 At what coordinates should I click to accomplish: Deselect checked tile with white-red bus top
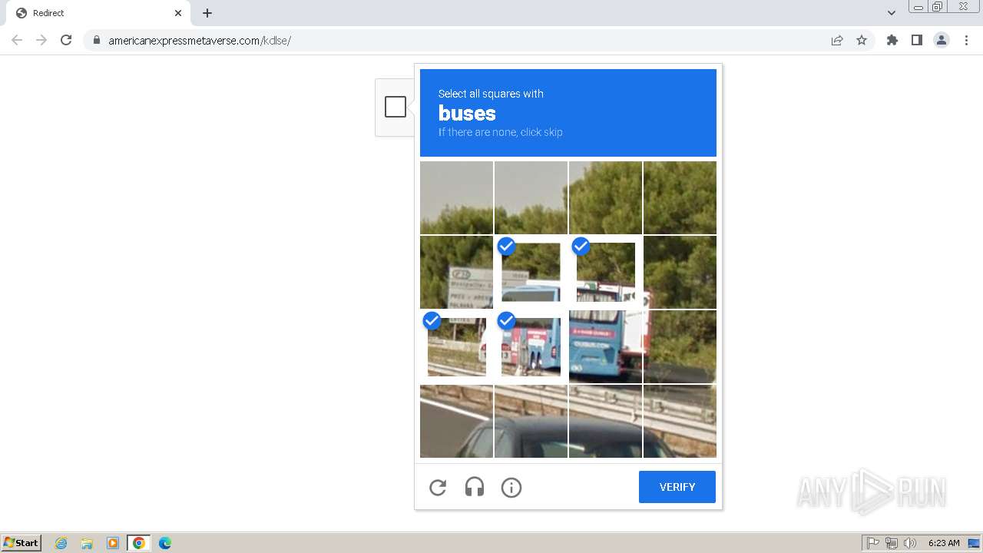point(605,272)
